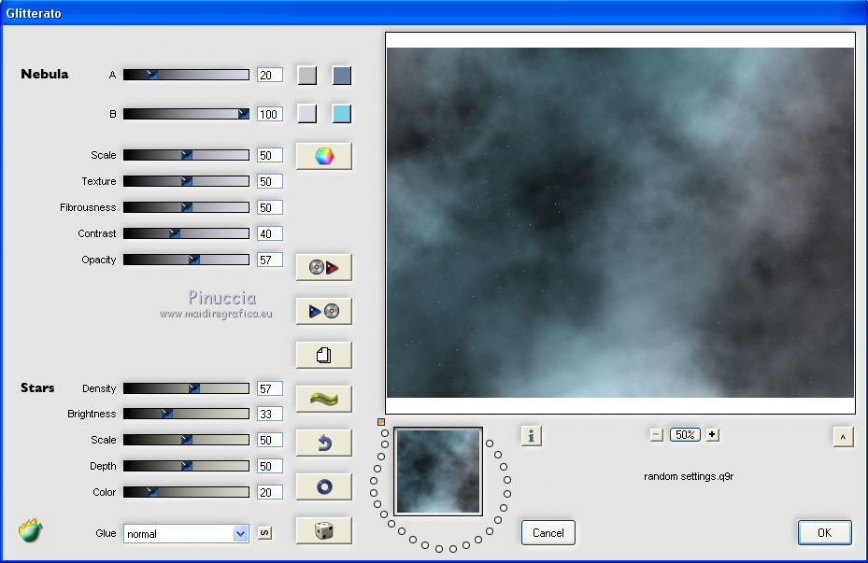Click the Opacity slider
The image size is (868, 563).
(186, 260)
